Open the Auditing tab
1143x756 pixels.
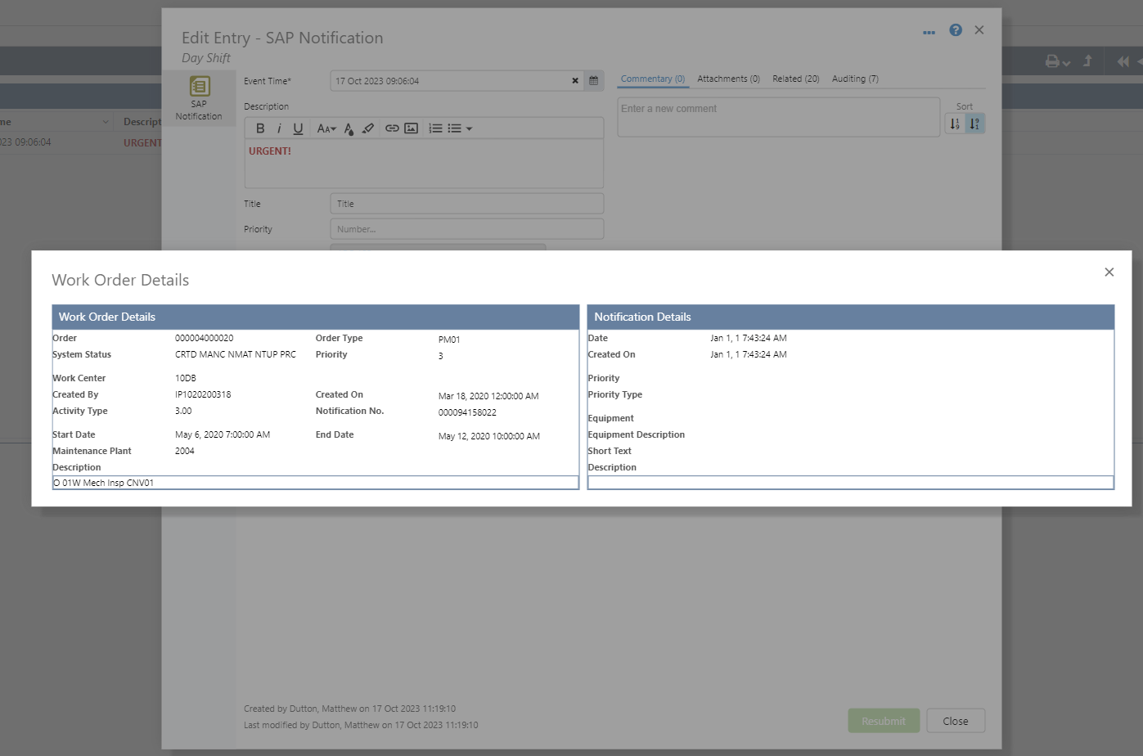855,79
